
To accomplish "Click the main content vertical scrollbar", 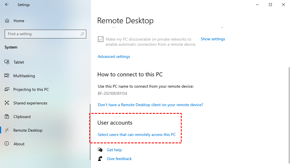I will click(x=289, y=114).
